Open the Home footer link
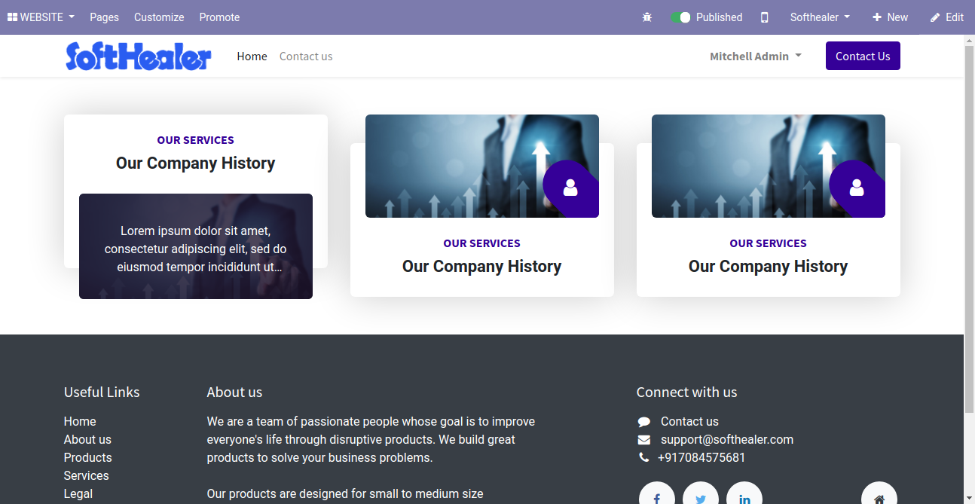 coord(80,422)
